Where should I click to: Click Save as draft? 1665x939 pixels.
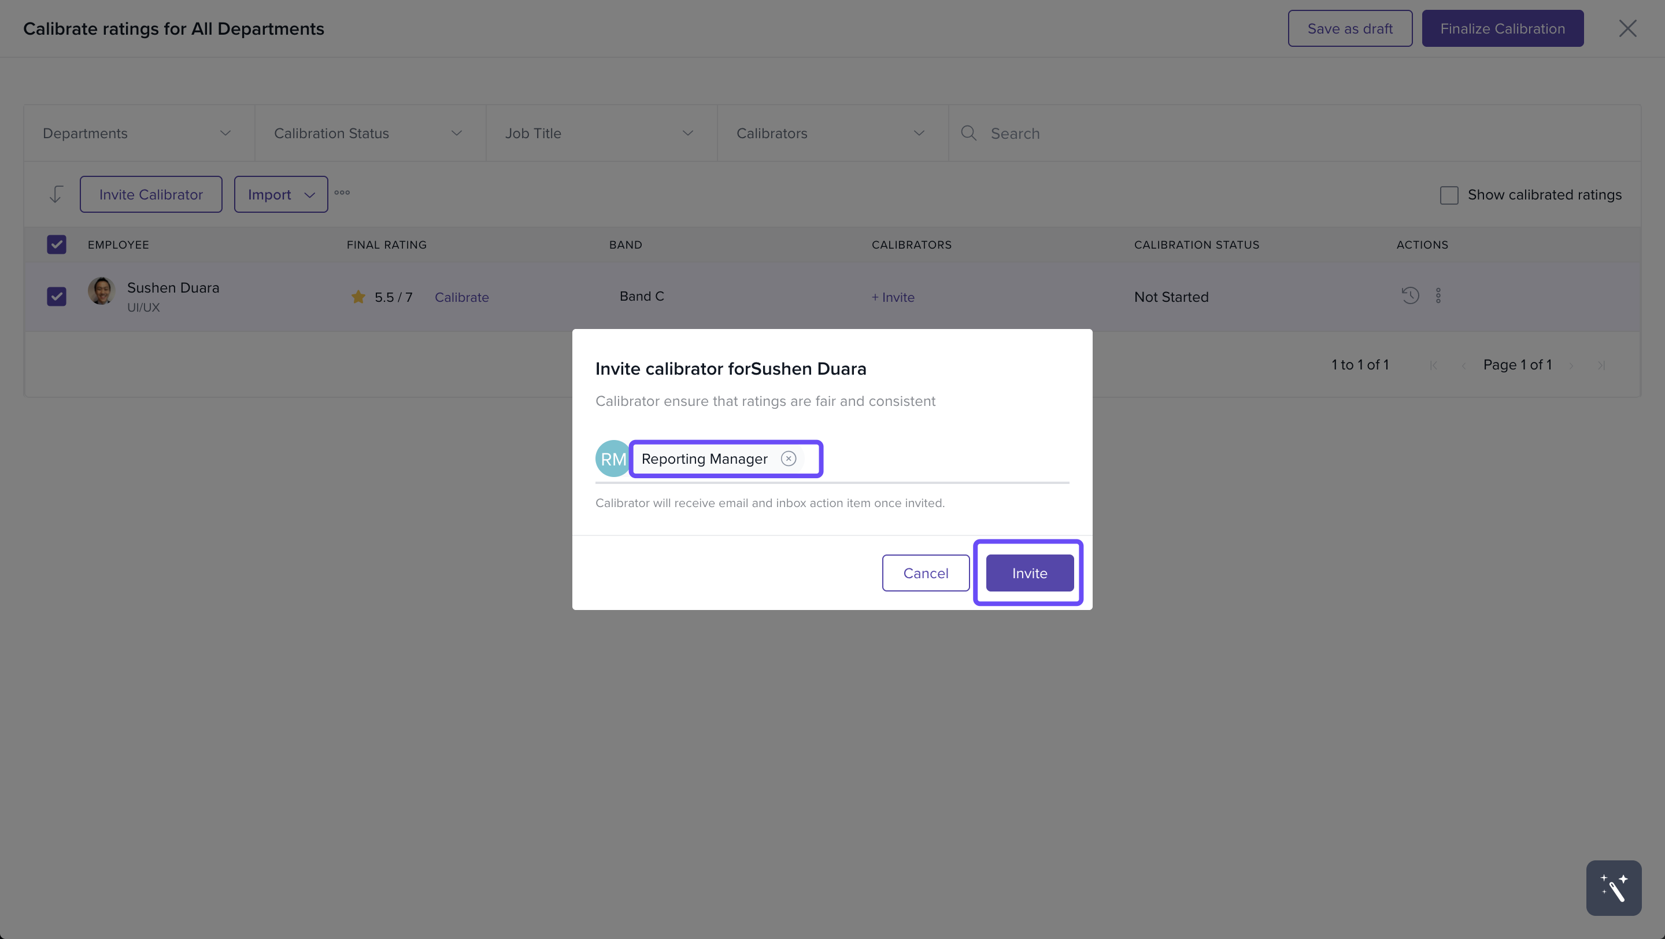pyautogui.click(x=1349, y=28)
